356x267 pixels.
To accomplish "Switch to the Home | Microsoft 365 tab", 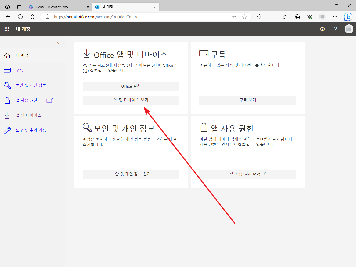I will 59,7.
